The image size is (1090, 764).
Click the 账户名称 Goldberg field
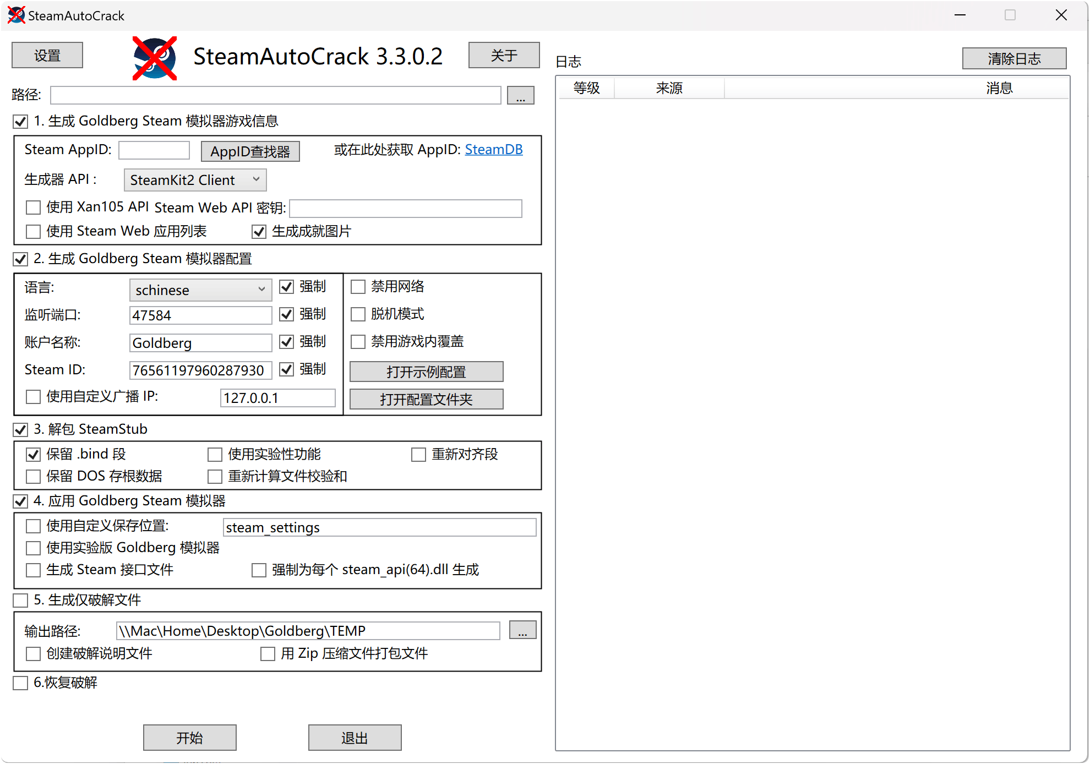(x=201, y=343)
